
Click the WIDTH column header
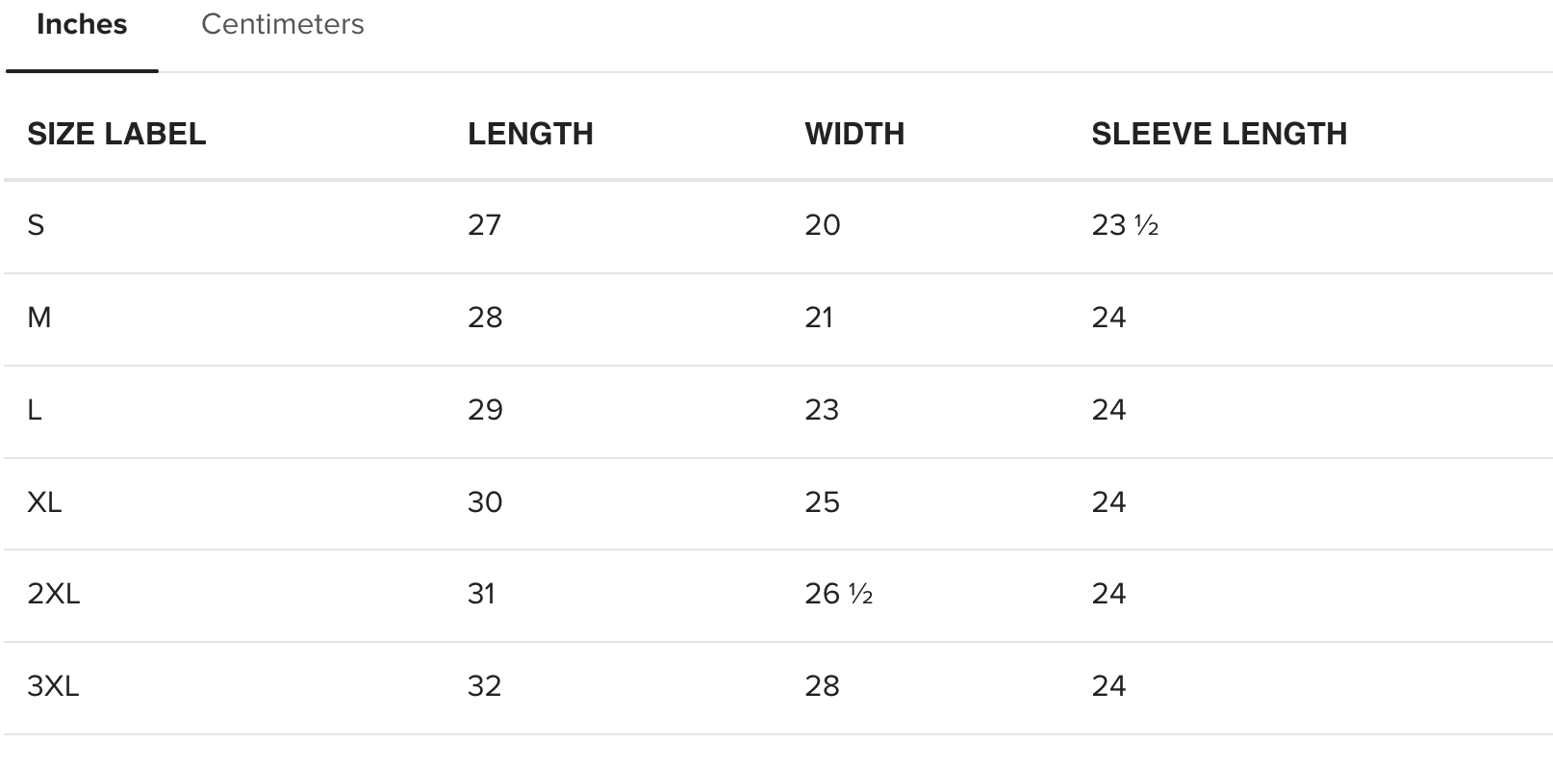(x=854, y=134)
